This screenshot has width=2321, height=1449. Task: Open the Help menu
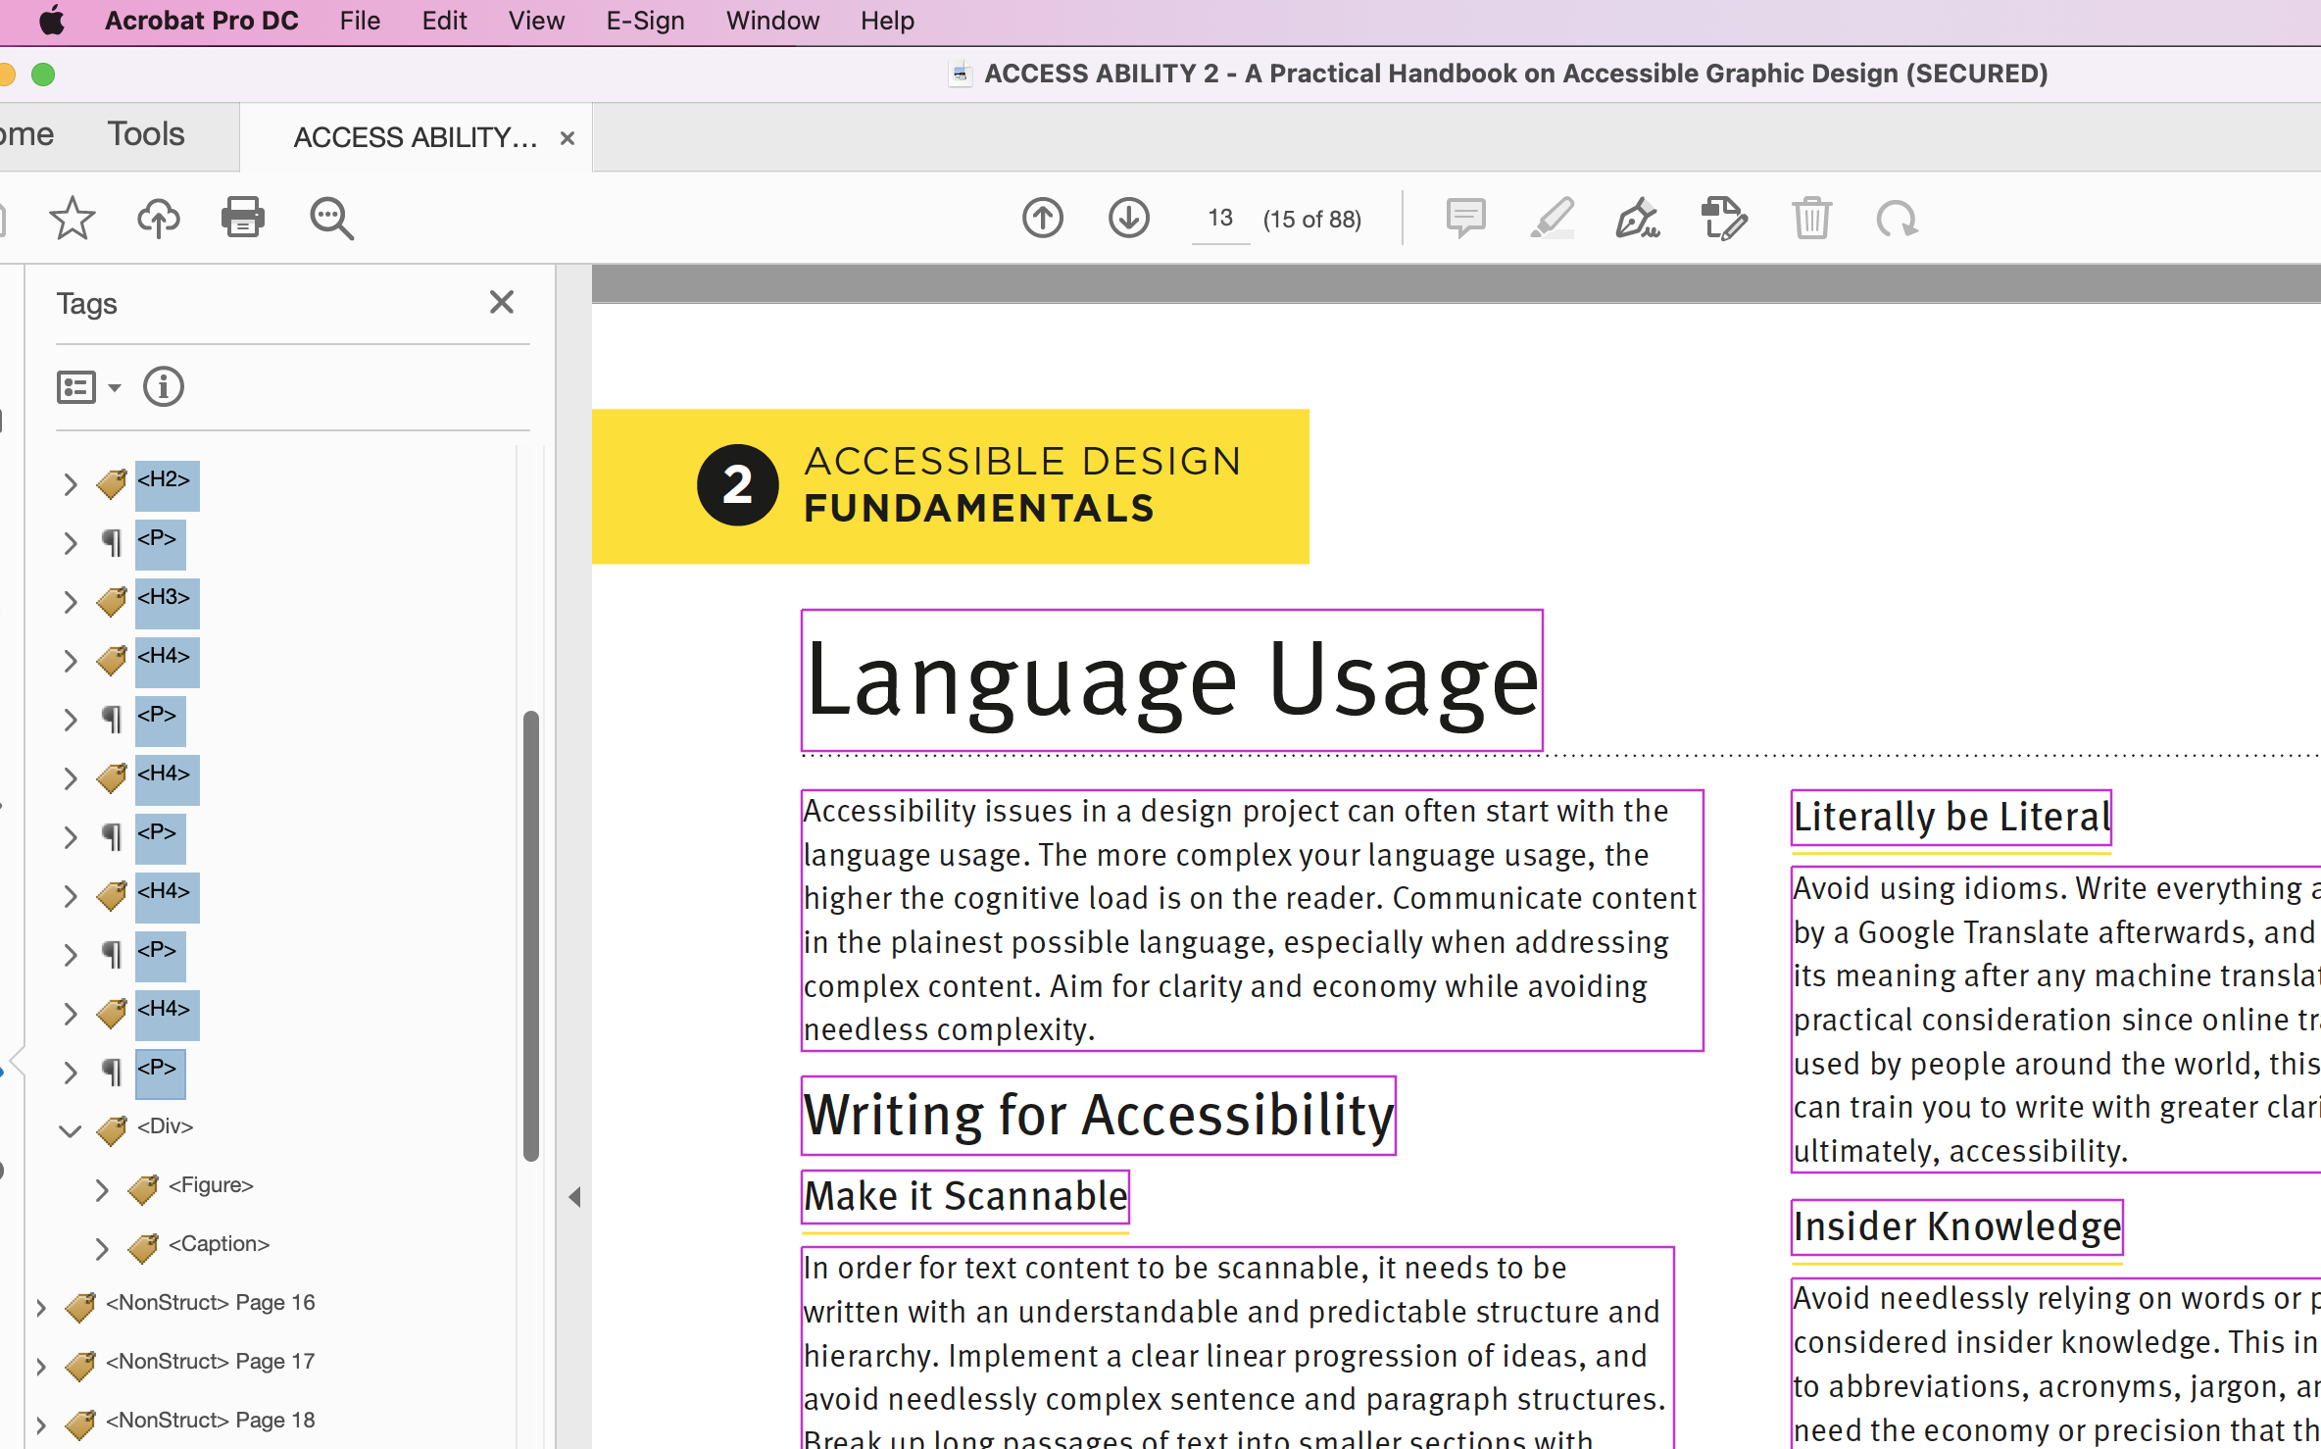click(887, 21)
